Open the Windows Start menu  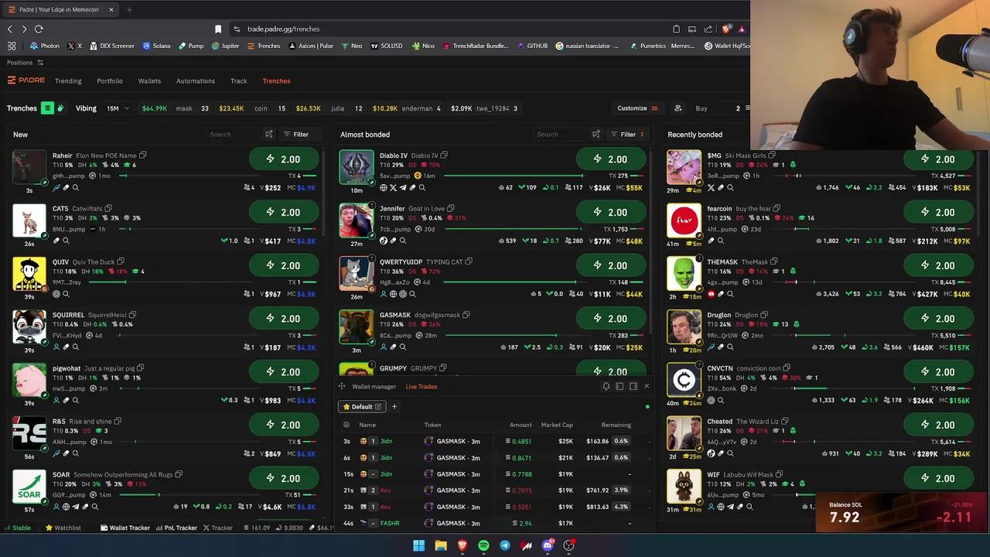pyautogui.click(x=418, y=545)
